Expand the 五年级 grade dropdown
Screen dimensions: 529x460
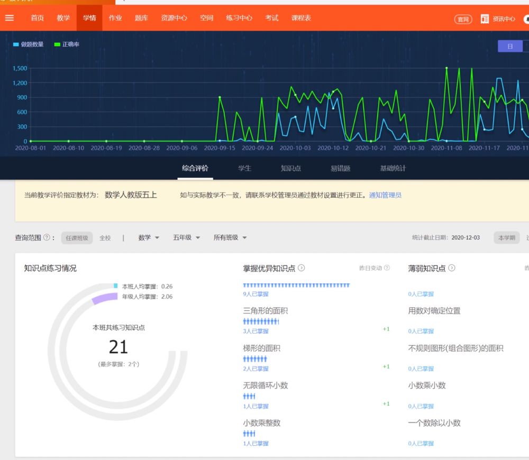coord(186,238)
